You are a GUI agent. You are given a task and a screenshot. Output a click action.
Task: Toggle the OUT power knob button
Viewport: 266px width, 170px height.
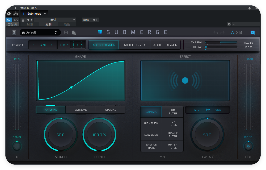tap(248, 146)
